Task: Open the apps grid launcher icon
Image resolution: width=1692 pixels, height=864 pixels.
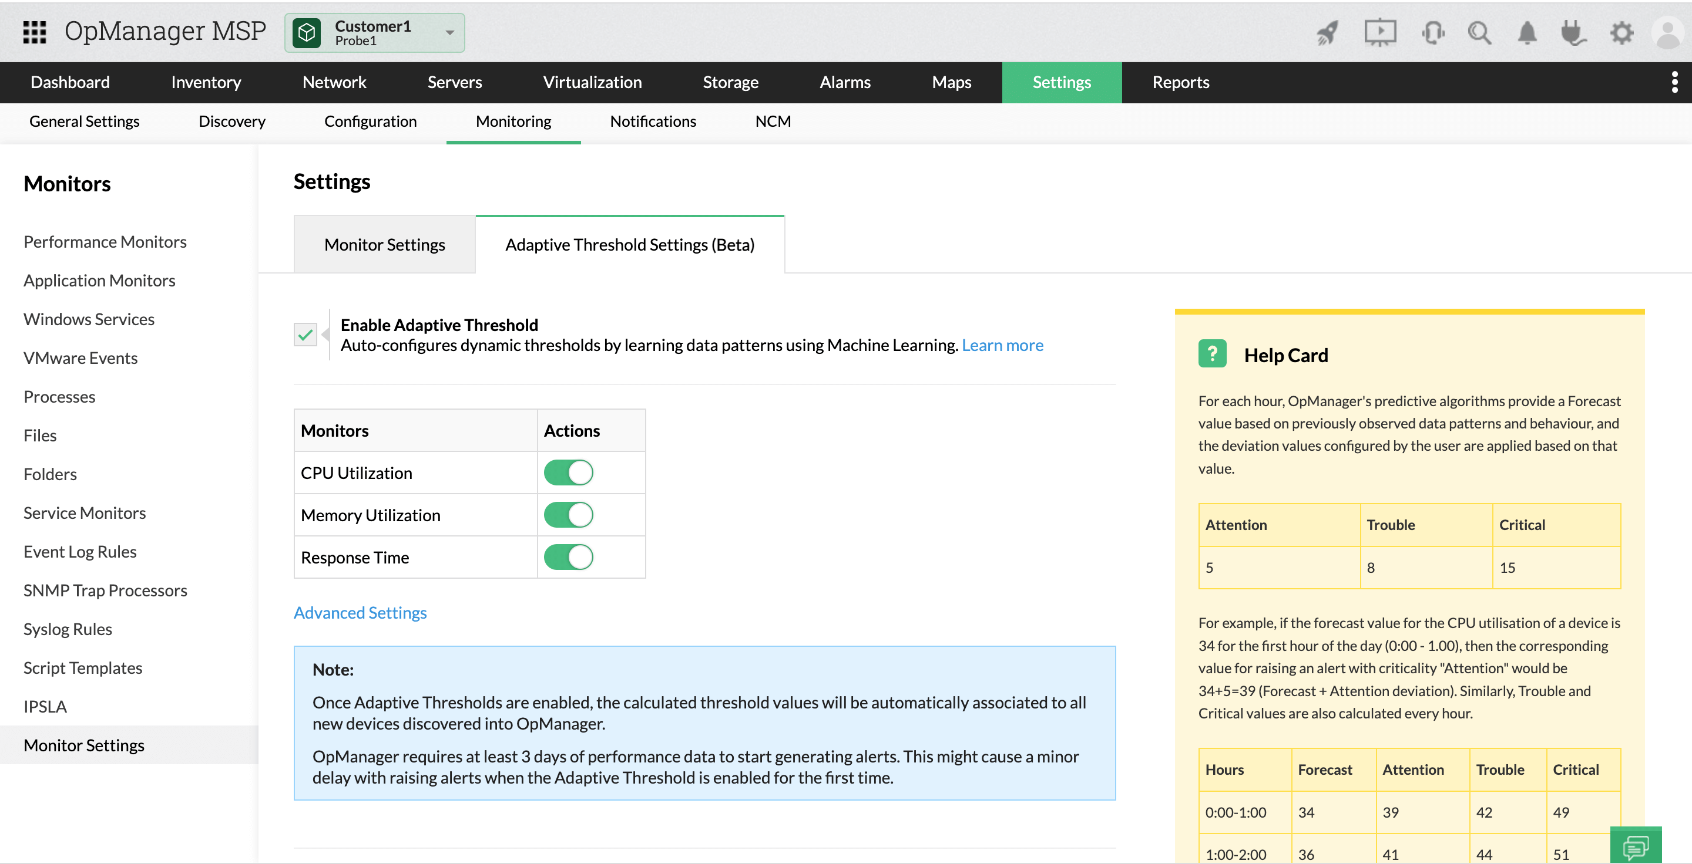Action: (34, 32)
